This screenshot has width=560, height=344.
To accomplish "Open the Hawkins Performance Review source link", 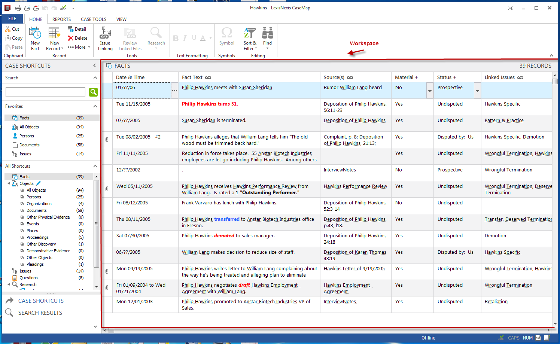I will [355, 186].
